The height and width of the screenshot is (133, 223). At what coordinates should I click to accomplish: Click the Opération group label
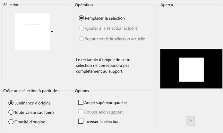coord(84,5)
